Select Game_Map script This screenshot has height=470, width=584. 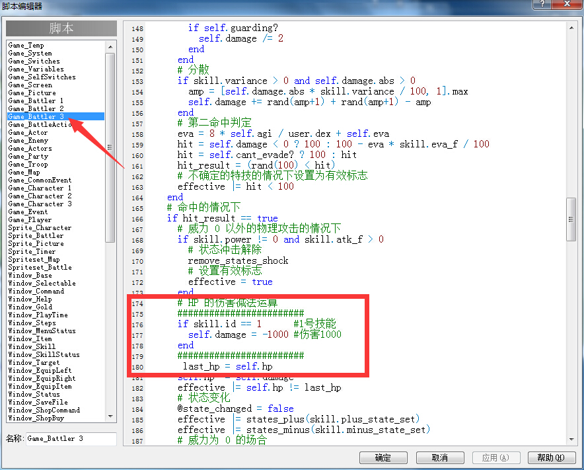click(24, 172)
